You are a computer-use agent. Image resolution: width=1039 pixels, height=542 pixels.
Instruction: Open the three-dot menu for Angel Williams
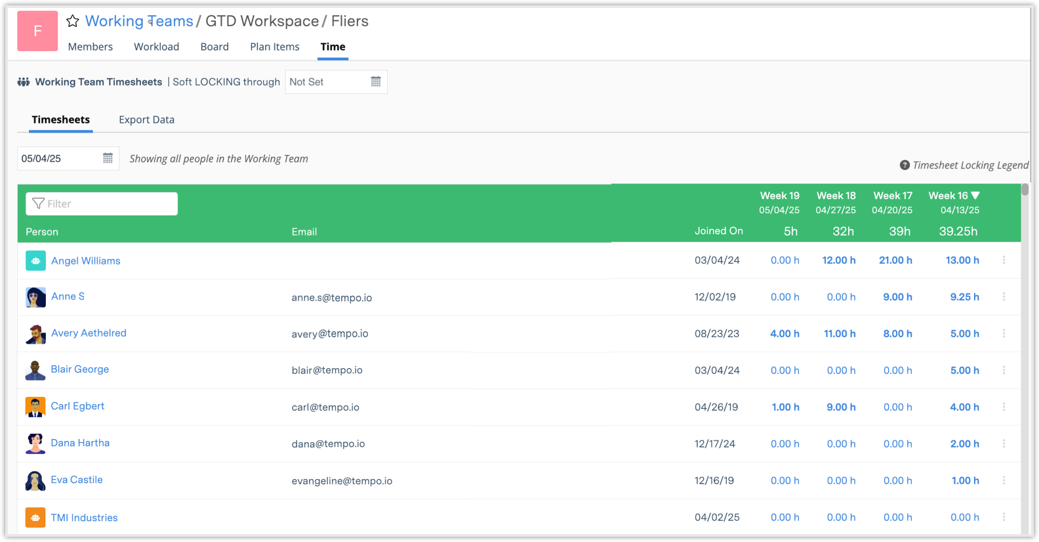pyautogui.click(x=1004, y=261)
